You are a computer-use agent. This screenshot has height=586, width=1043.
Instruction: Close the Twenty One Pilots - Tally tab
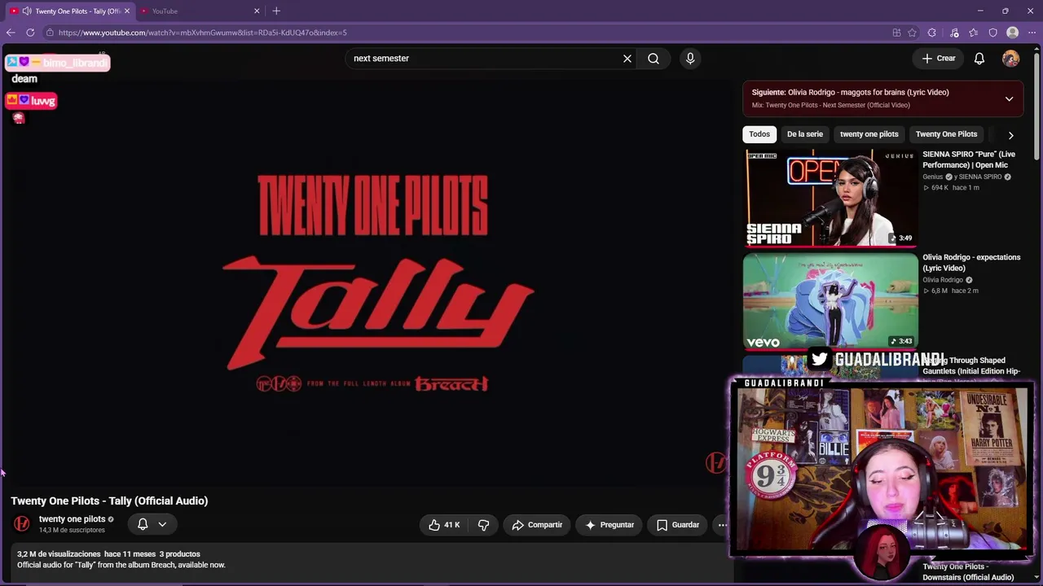126,11
